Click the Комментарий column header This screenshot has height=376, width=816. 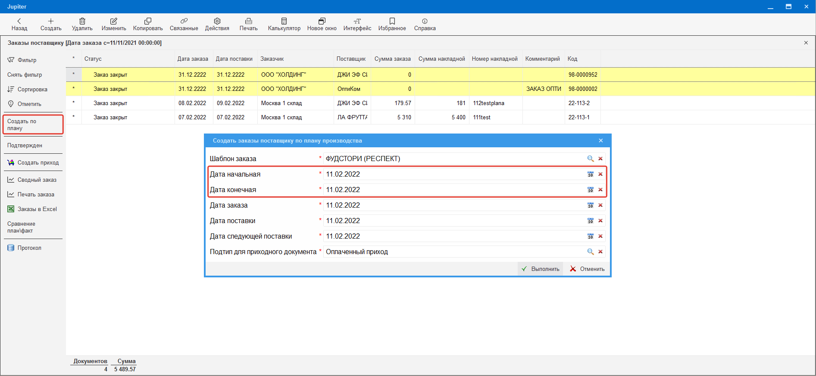click(x=543, y=59)
